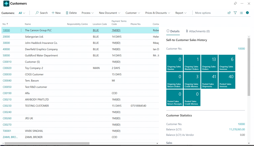The width and height of the screenshot is (254, 146).
Task: Click the horizontal scrollbar of customer list
Action: coord(47,143)
